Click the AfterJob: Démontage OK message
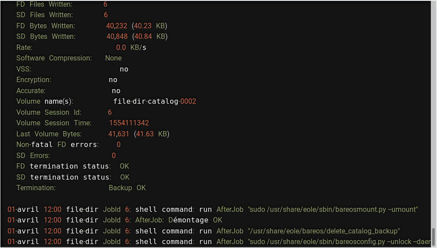The image size is (437, 248). tap(179, 220)
